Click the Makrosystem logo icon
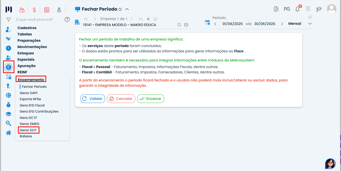The width and height of the screenshot is (341, 171). point(9,10)
